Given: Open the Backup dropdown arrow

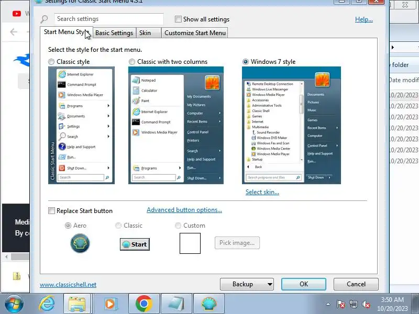Looking at the screenshot, I should click(x=270, y=284).
